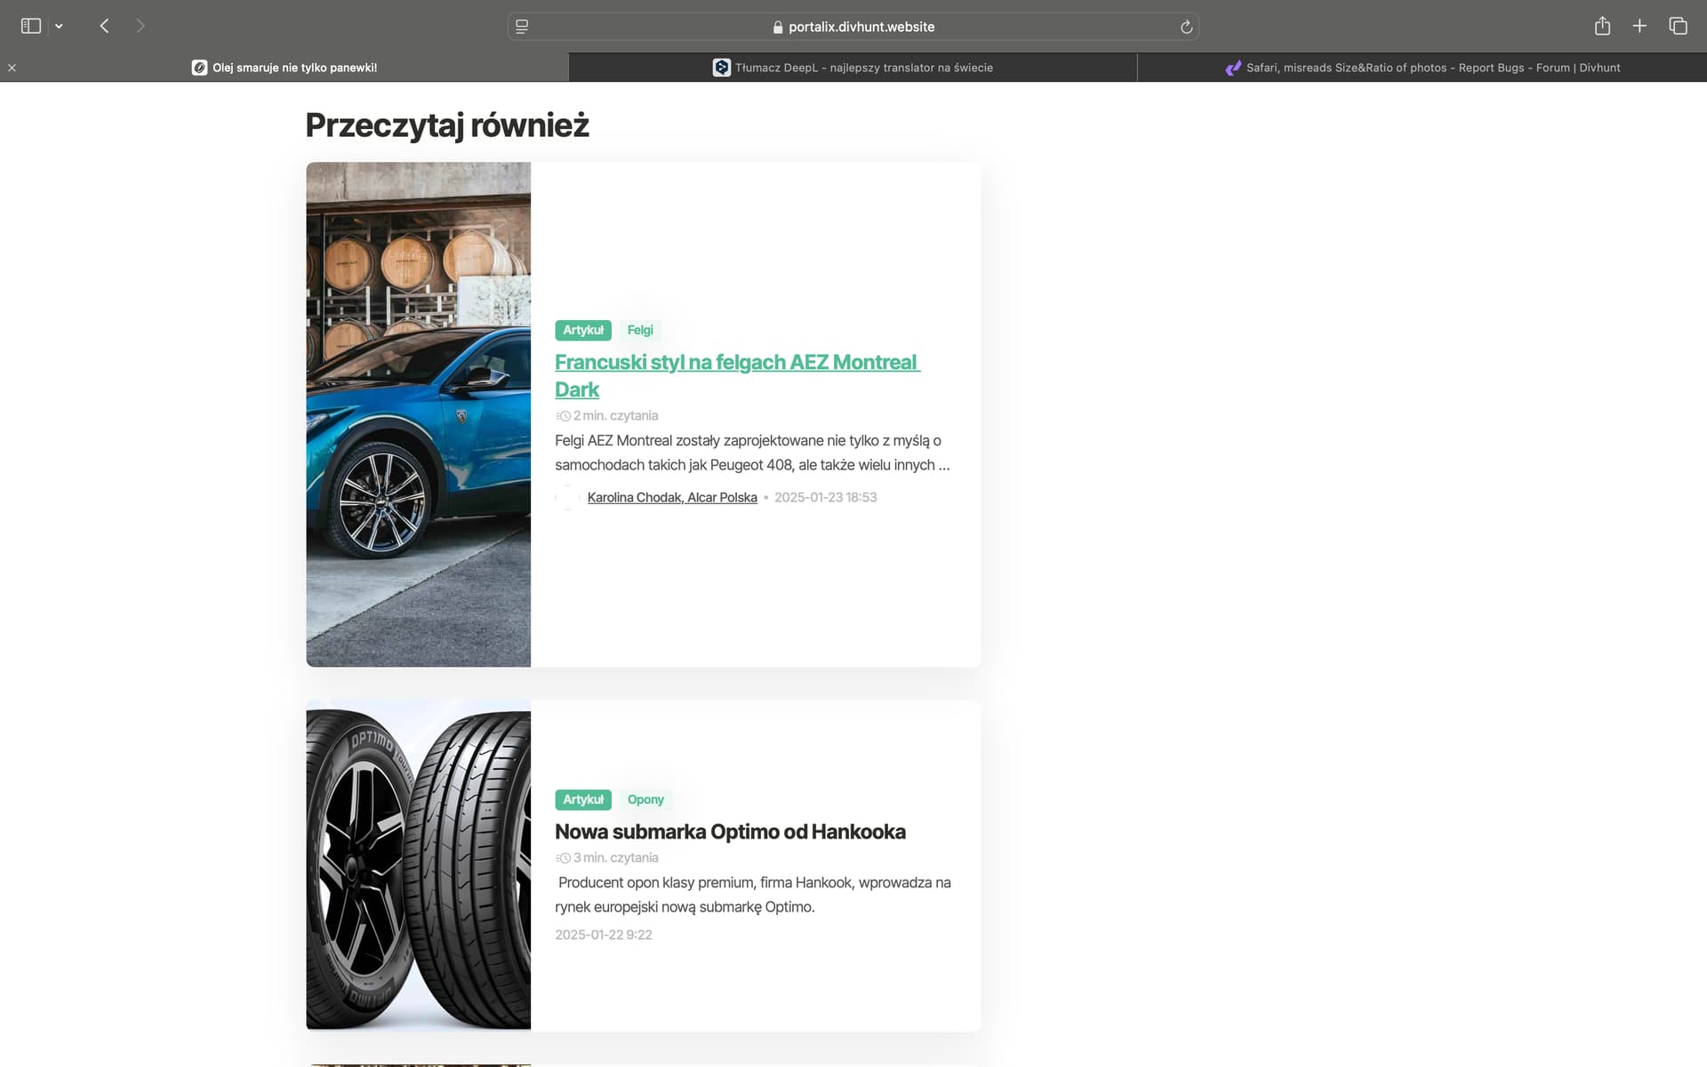
Task: Click the Felgi category tag
Action: click(640, 330)
